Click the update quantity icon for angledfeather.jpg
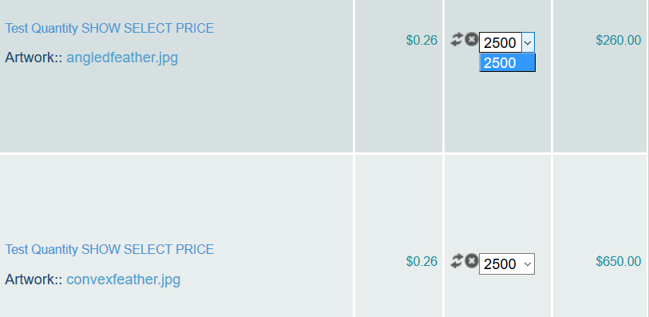 [x=457, y=40]
